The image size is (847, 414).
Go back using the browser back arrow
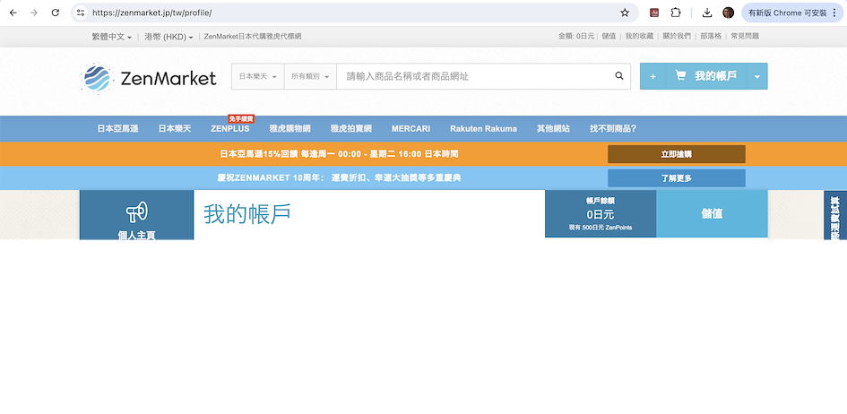click(13, 13)
